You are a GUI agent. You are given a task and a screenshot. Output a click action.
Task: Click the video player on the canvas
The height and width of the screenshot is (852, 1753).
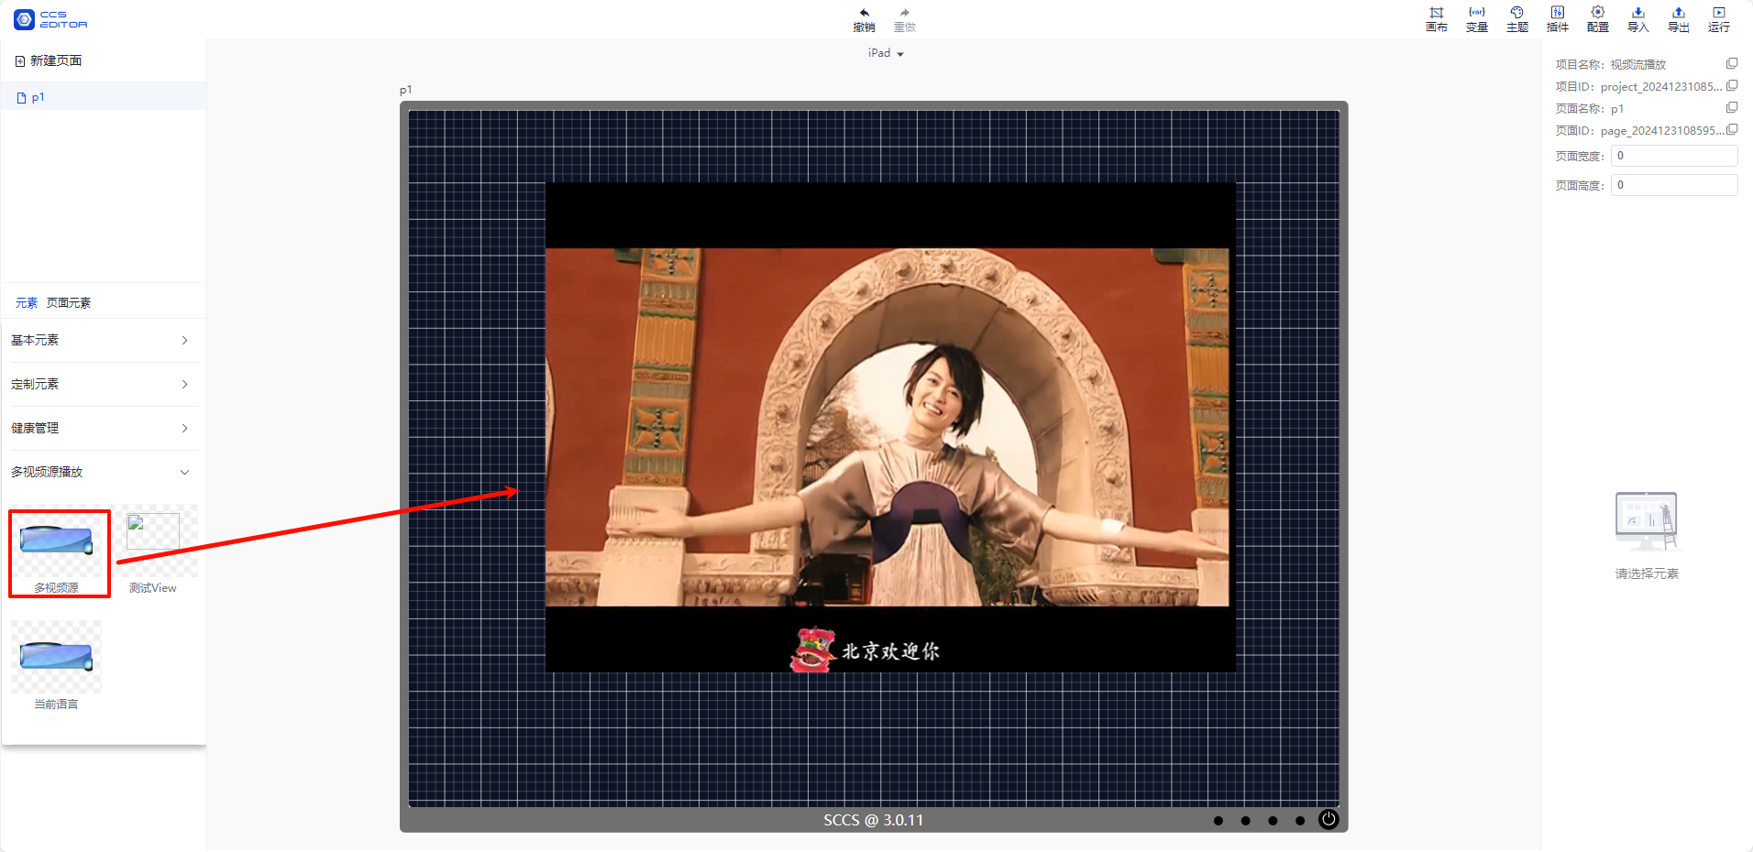(890, 427)
